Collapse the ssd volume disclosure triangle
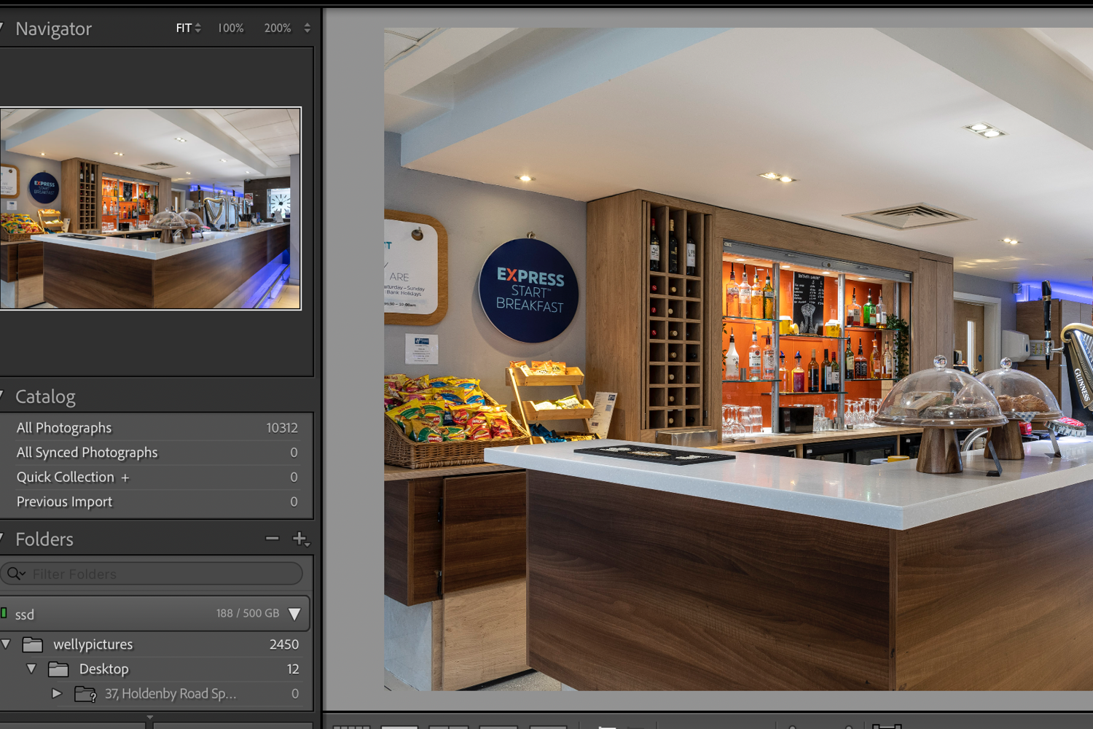Viewport: 1093px width, 729px height. click(x=295, y=615)
